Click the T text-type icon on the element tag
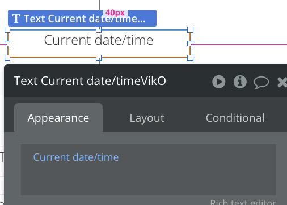This screenshot has height=205, width=287. (16, 18)
